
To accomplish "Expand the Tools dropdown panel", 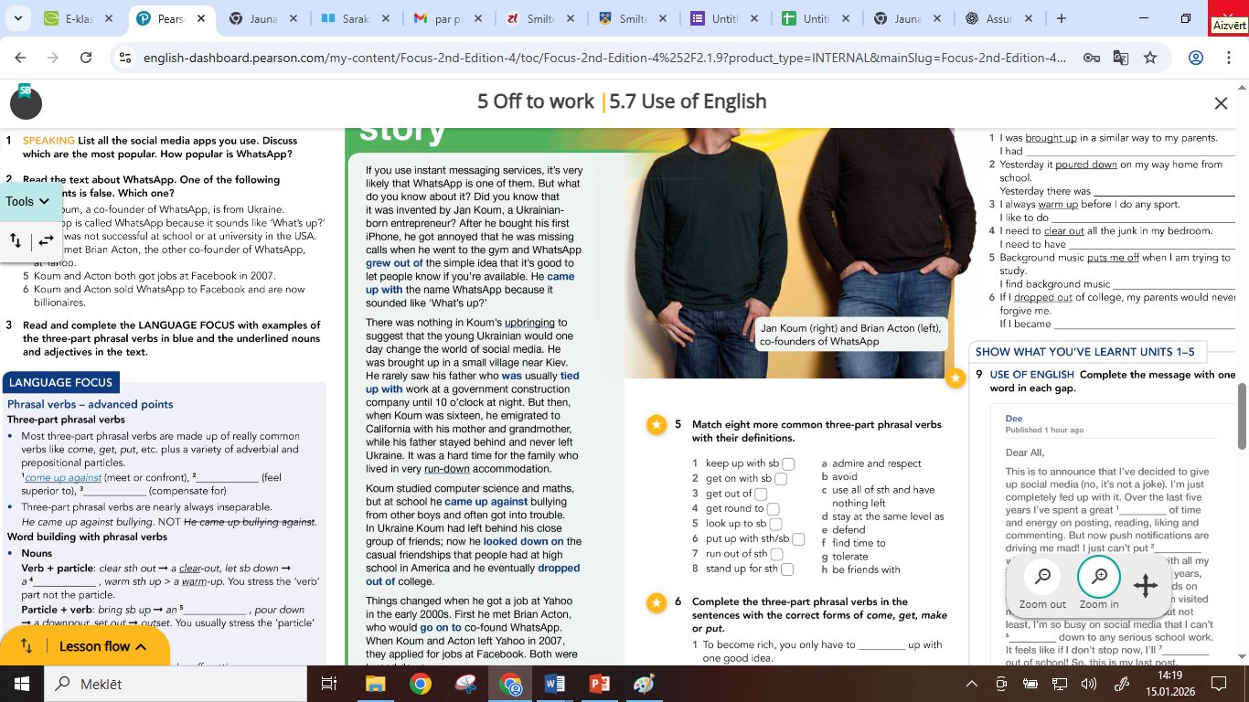I will (27, 201).
